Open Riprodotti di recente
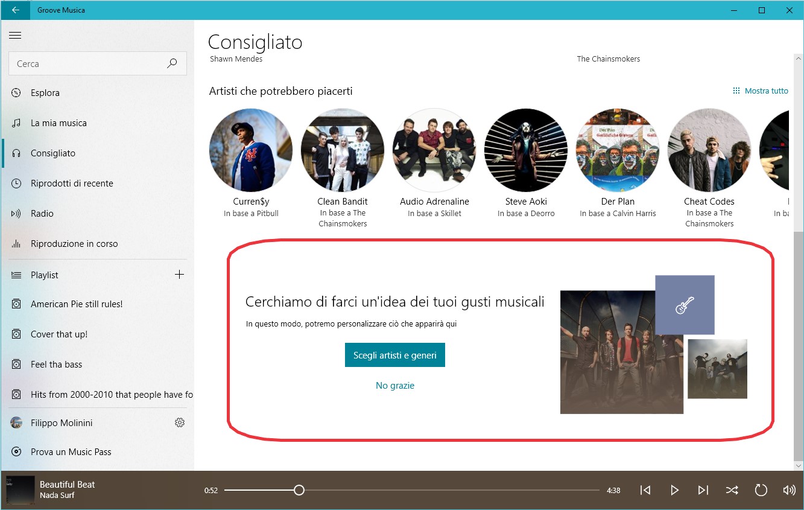This screenshot has height=510, width=804. click(x=98, y=183)
